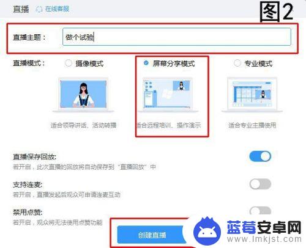Click the 适合远程培训、操作演示 description text

click(x=168, y=125)
